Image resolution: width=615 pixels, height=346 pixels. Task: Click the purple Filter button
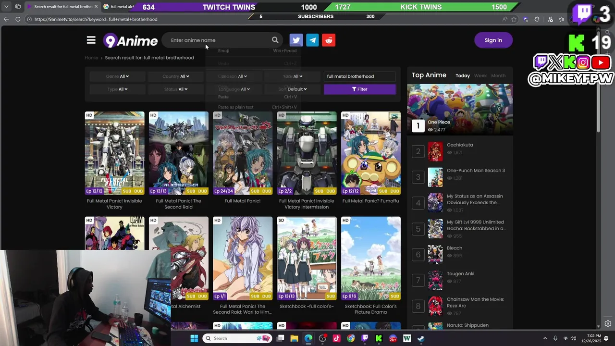359,89
